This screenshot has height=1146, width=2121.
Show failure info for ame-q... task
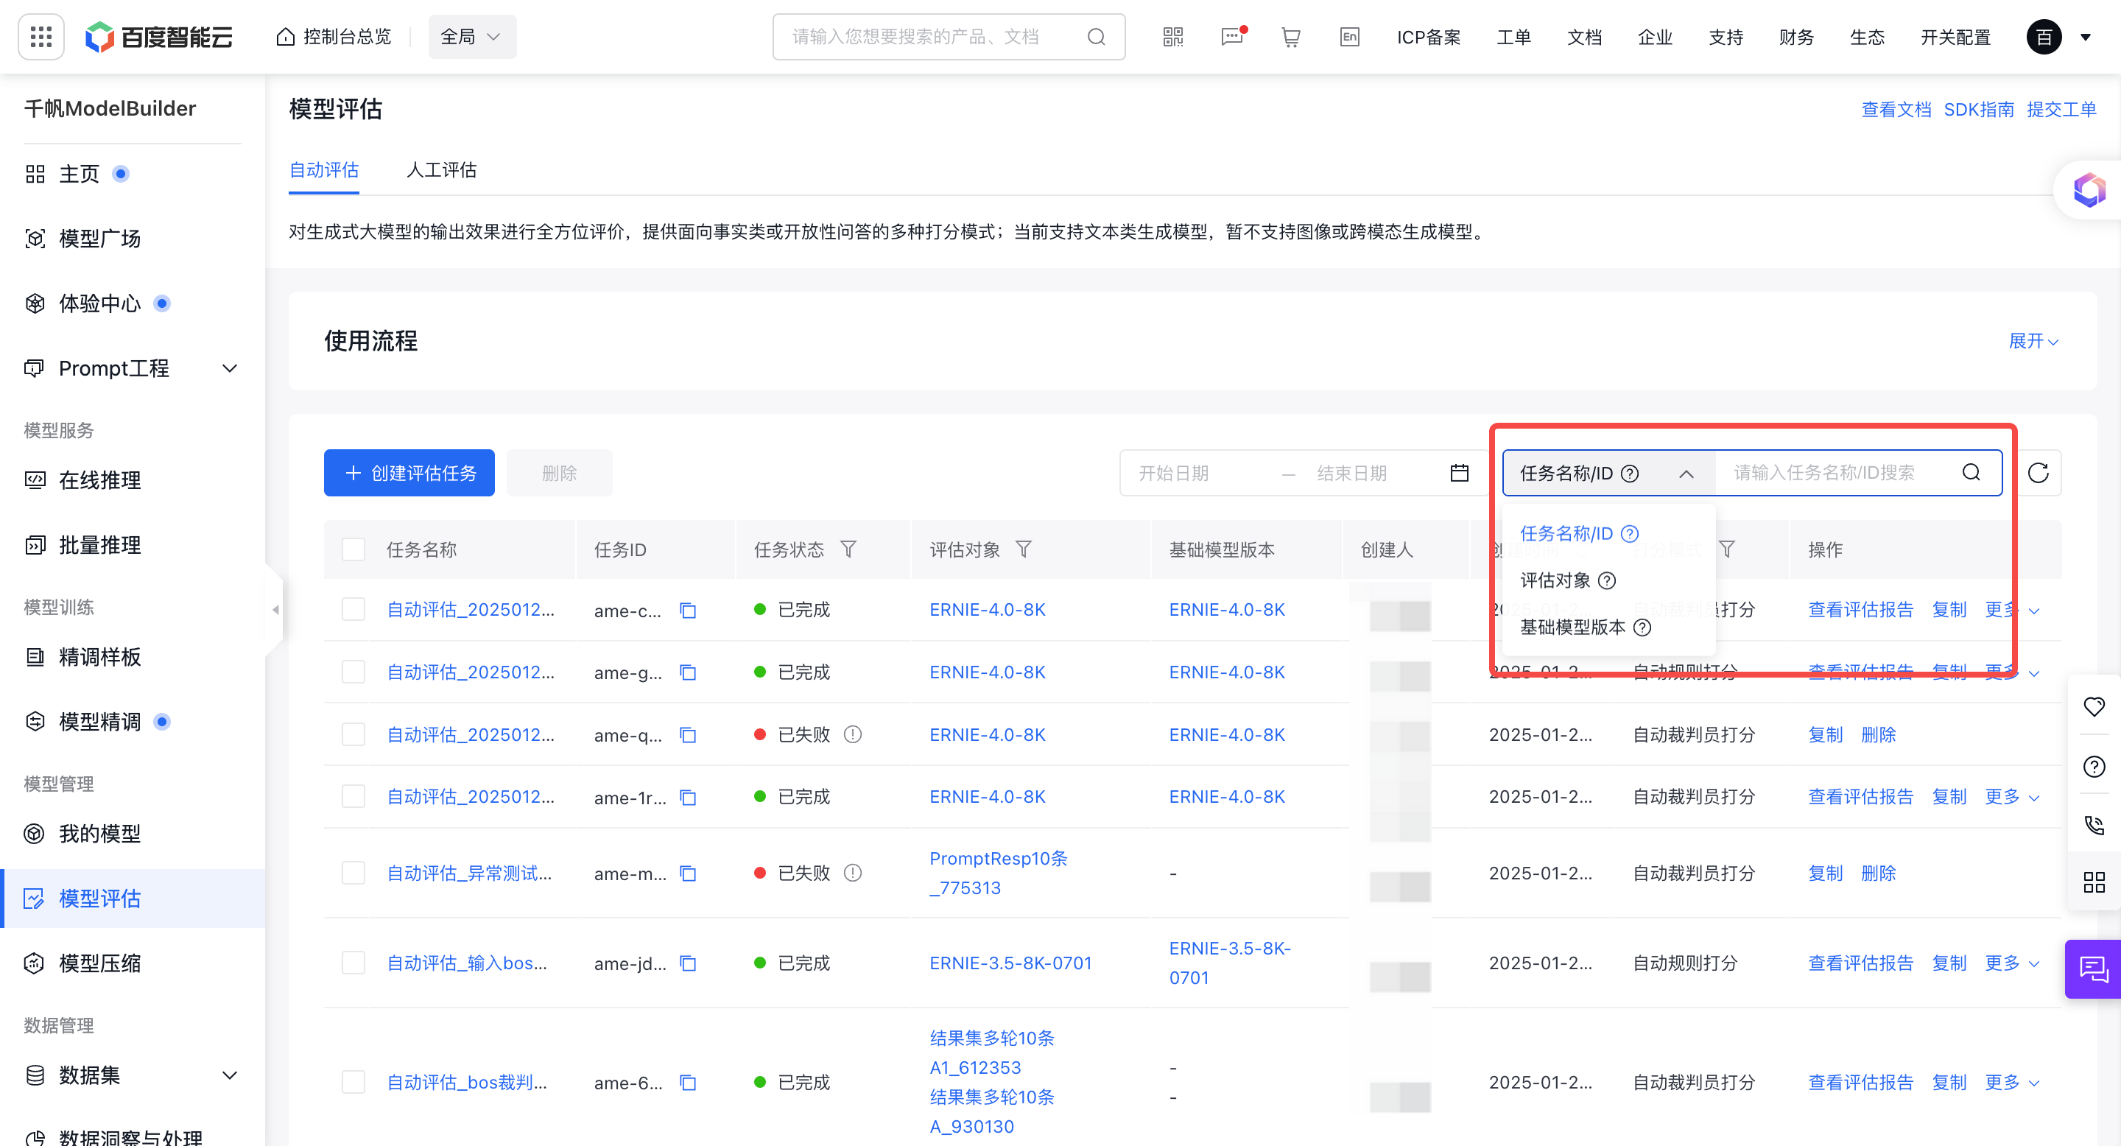point(853,734)
